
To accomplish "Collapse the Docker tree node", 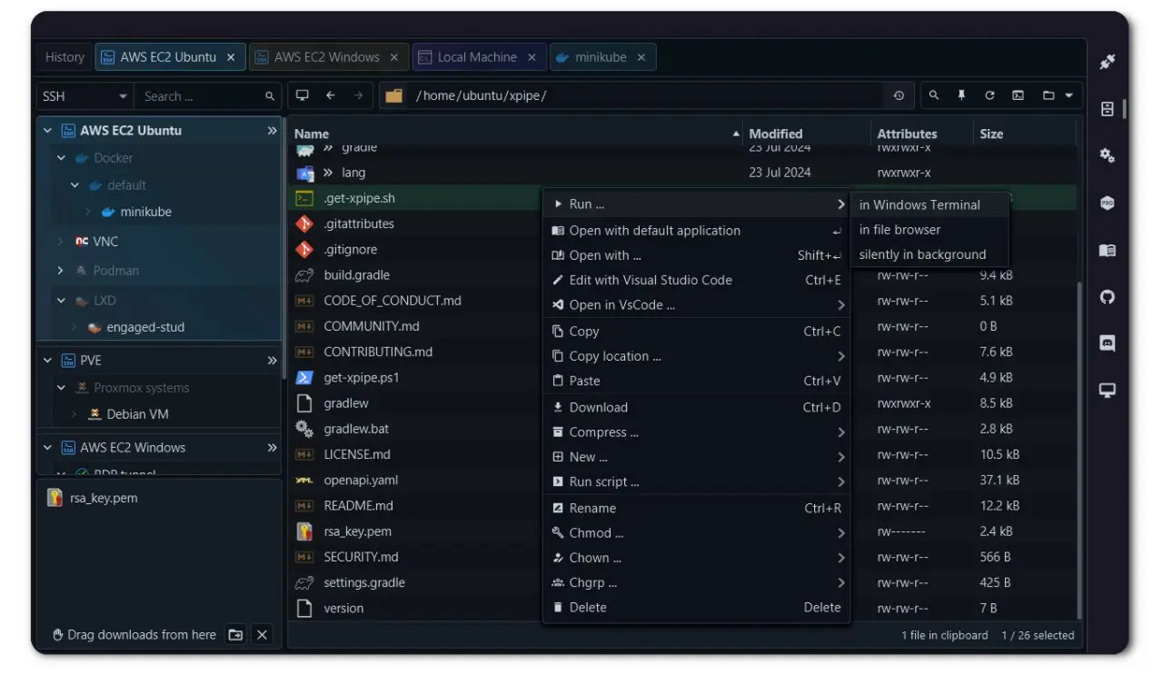I will (62, 158).
